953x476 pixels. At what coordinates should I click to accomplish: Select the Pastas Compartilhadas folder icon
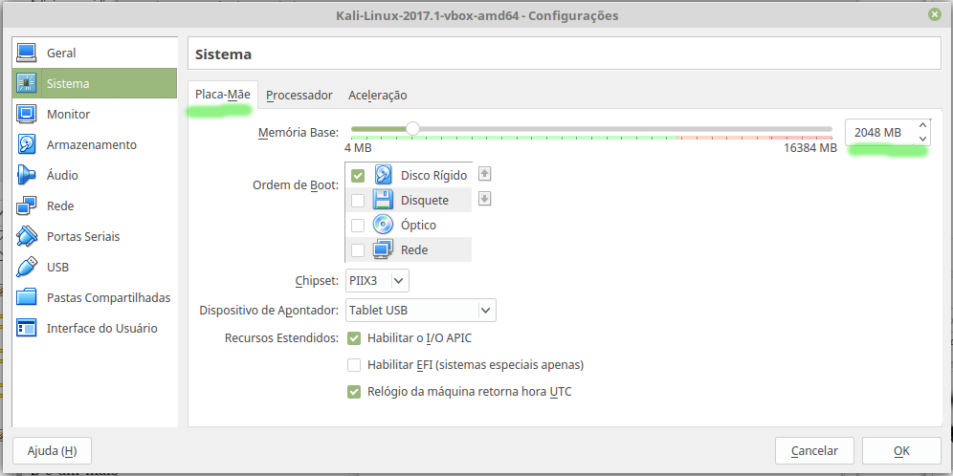click(27, 297)
